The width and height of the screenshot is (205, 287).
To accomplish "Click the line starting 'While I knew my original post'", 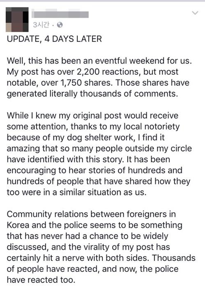I will pyautogui.click(x=92, y=116).
